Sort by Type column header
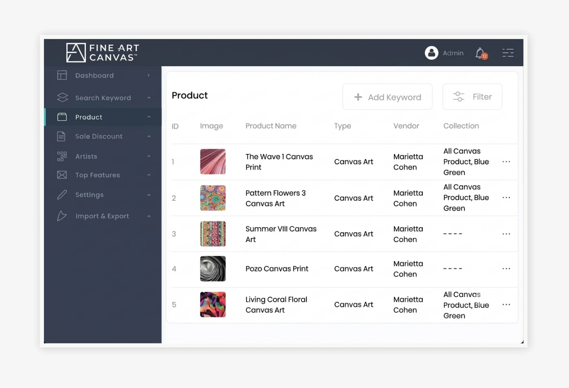Viewport: 569px width, 388px height. 343,126
